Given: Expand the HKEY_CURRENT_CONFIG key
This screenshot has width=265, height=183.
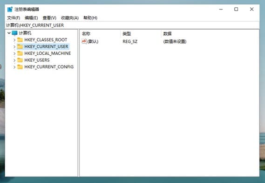Looking at the screenshot, I should click(x=14, y=67).
